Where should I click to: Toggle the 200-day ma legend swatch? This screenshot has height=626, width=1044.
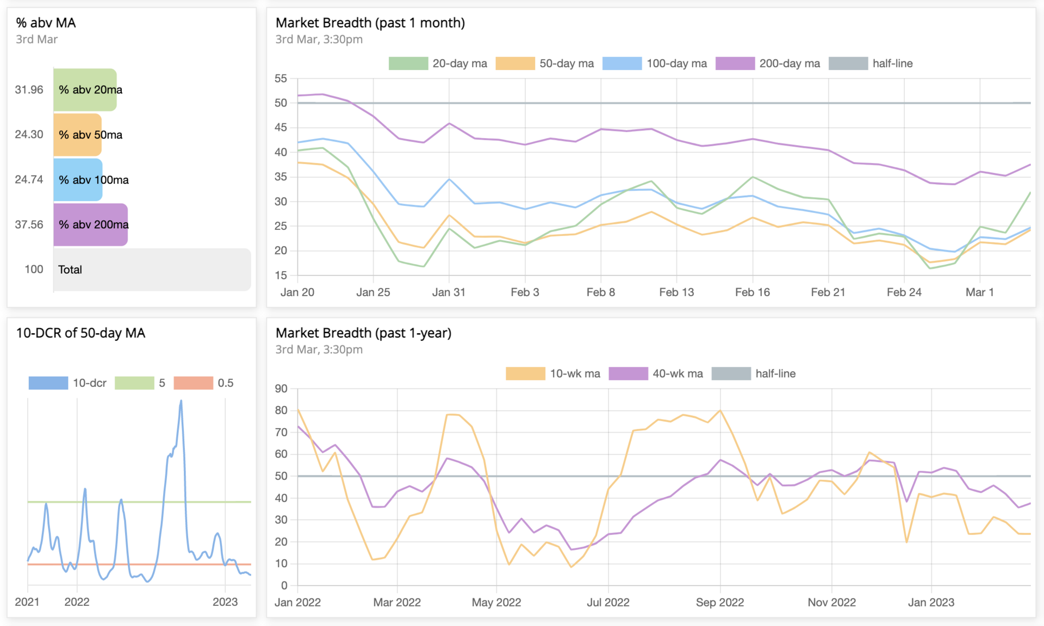coord(735,64)
